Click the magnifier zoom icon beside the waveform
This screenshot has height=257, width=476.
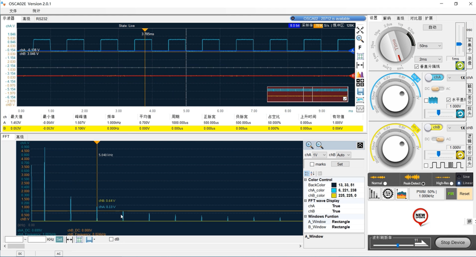[360, 39]
